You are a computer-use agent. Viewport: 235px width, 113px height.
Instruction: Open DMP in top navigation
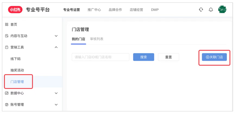155,10
